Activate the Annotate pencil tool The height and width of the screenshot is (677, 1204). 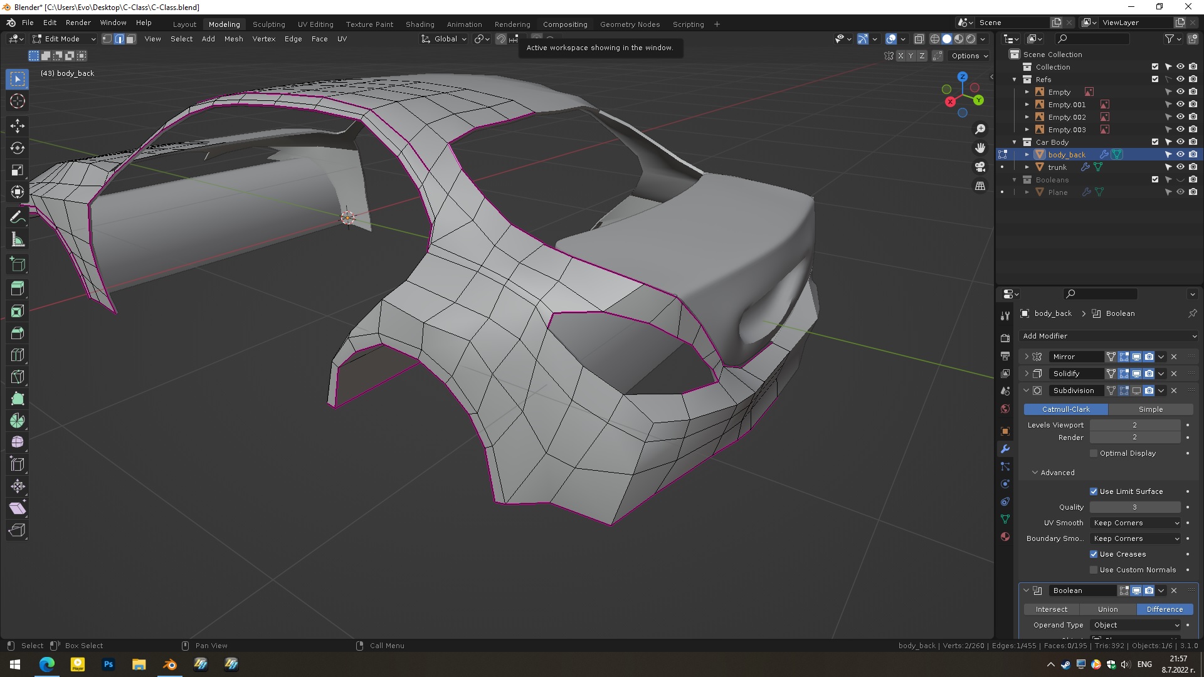point(18,218)
